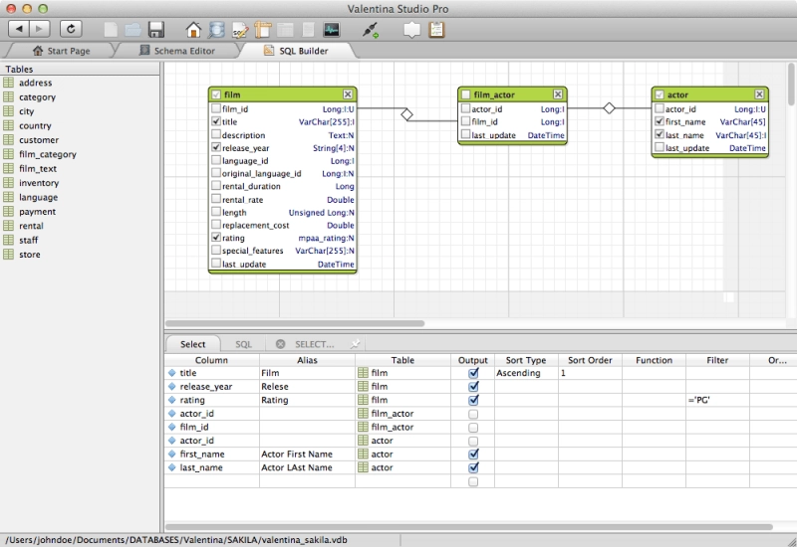The image size is (797, 547).
Task: Enable Output checkbox for film_id row
Action: pyautogui.click(x=473, y=428)
